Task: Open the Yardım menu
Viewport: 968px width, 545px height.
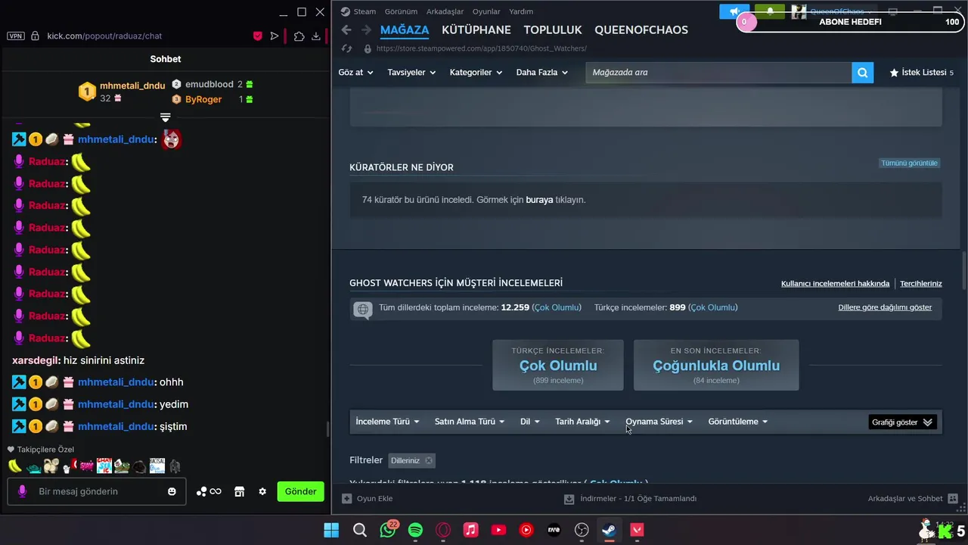Action: 521,11
